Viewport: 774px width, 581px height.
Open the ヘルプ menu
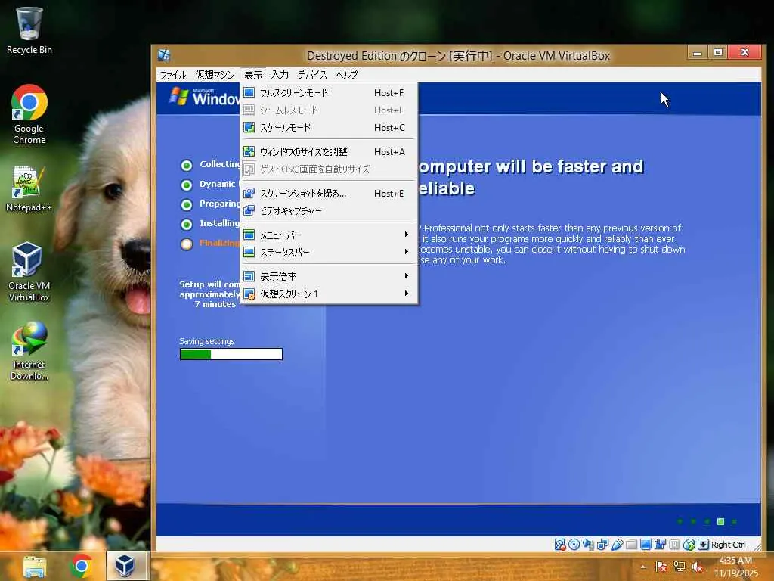(346, 75)
